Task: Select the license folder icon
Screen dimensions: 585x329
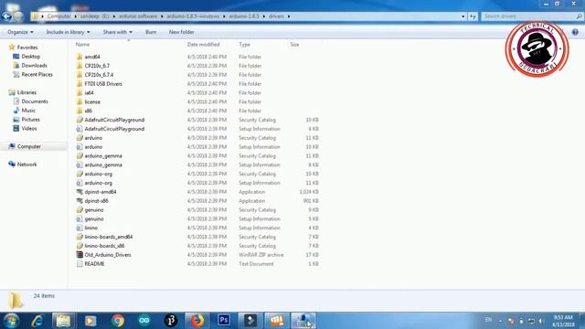Action: pyautogui.click(x=80, y=101)
